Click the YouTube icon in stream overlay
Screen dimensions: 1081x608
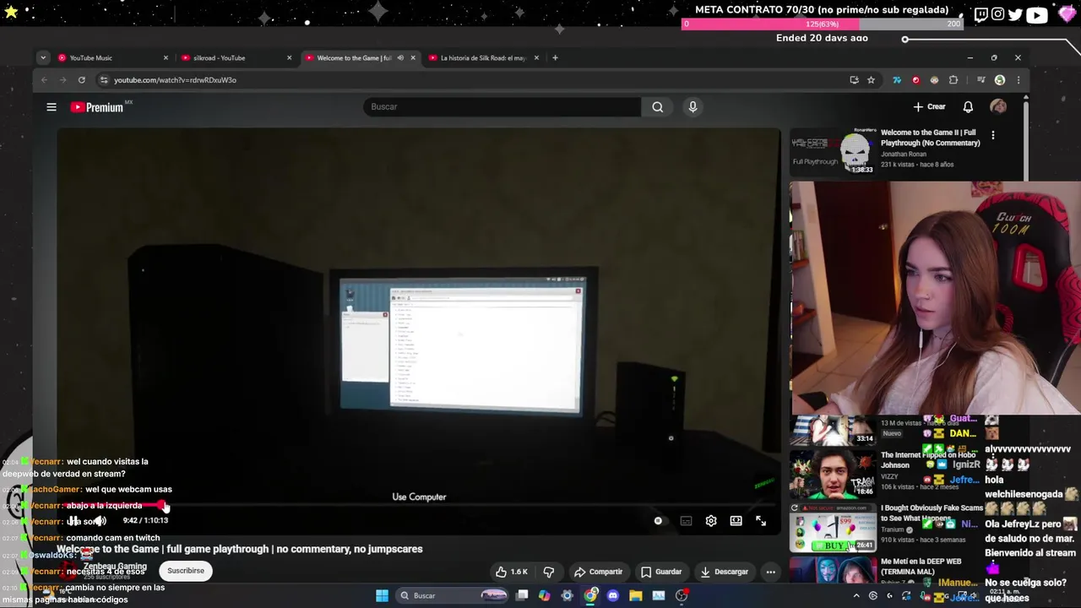tap(1037, 14)
